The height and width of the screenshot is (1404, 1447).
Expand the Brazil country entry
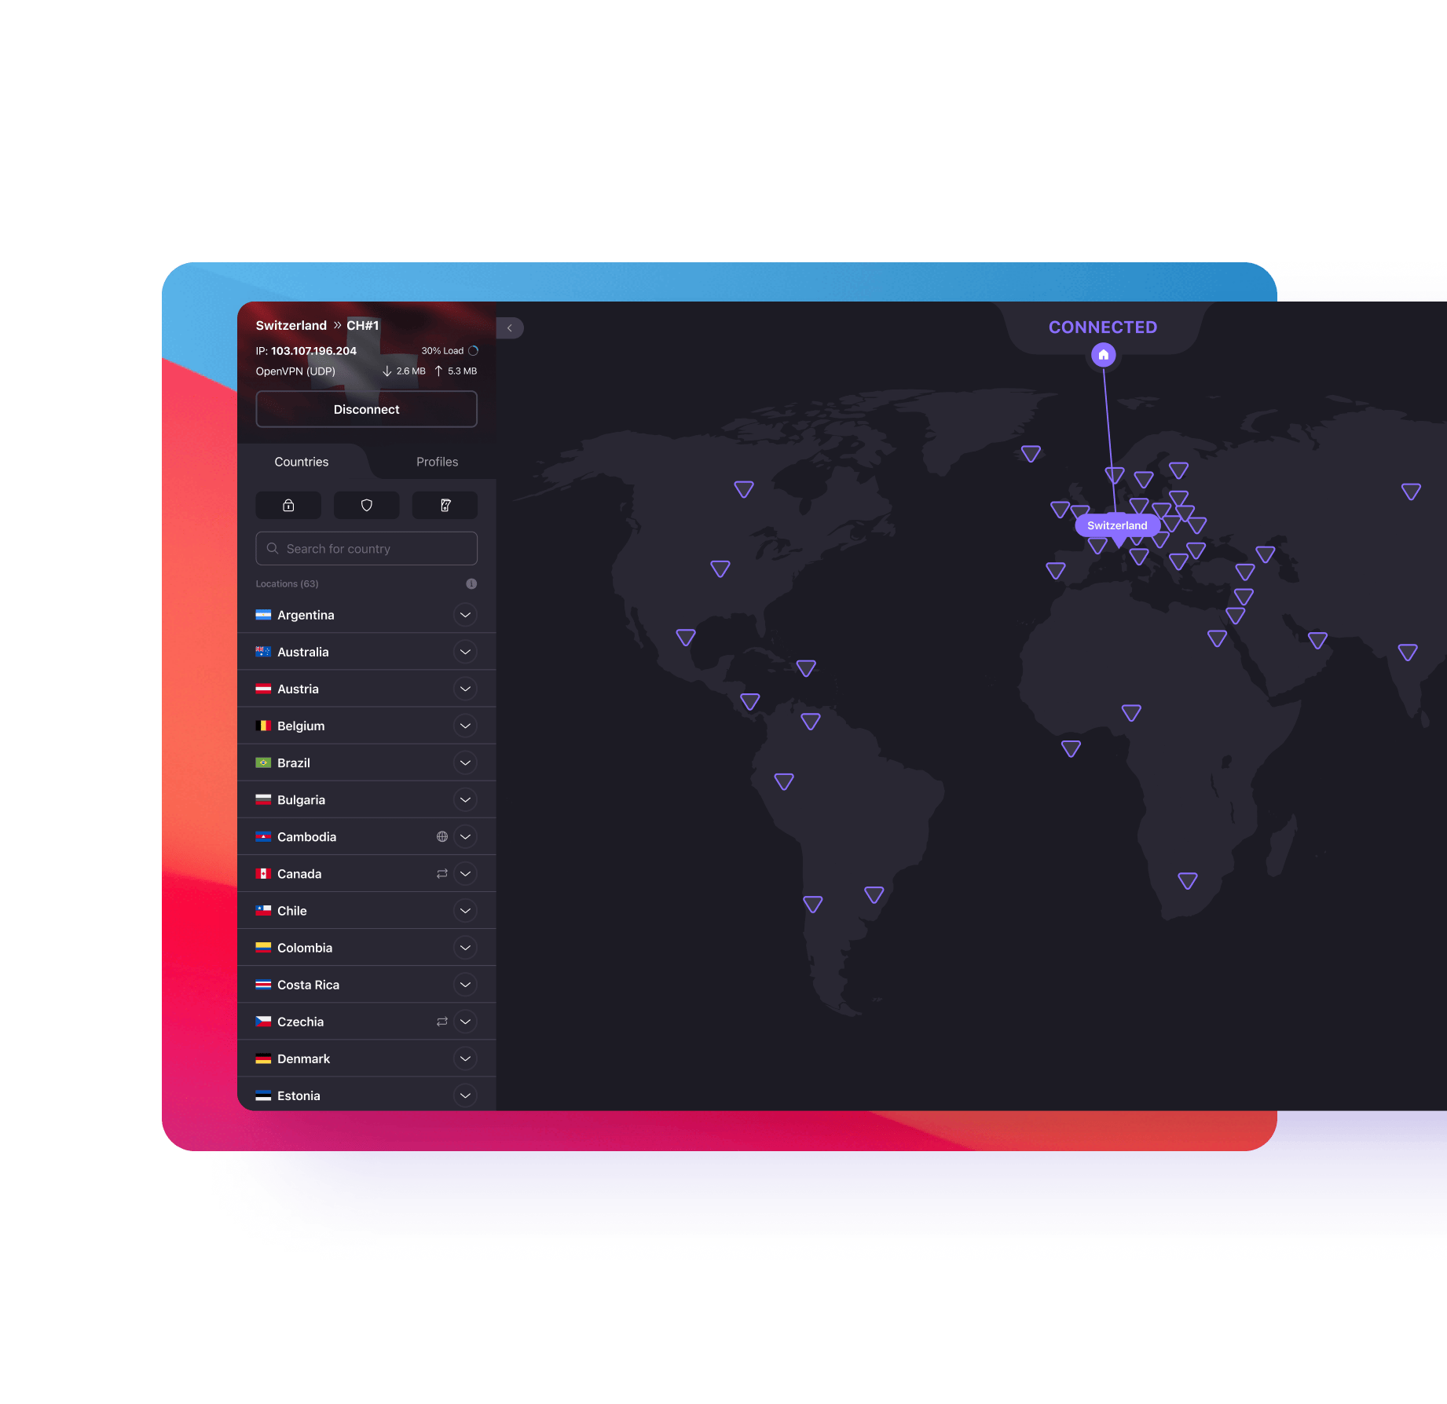click(465, 762)
